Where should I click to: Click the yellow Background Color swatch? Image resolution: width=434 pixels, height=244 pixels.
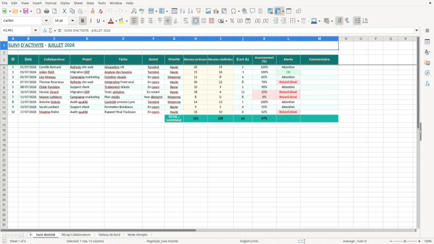click(121, 21)
